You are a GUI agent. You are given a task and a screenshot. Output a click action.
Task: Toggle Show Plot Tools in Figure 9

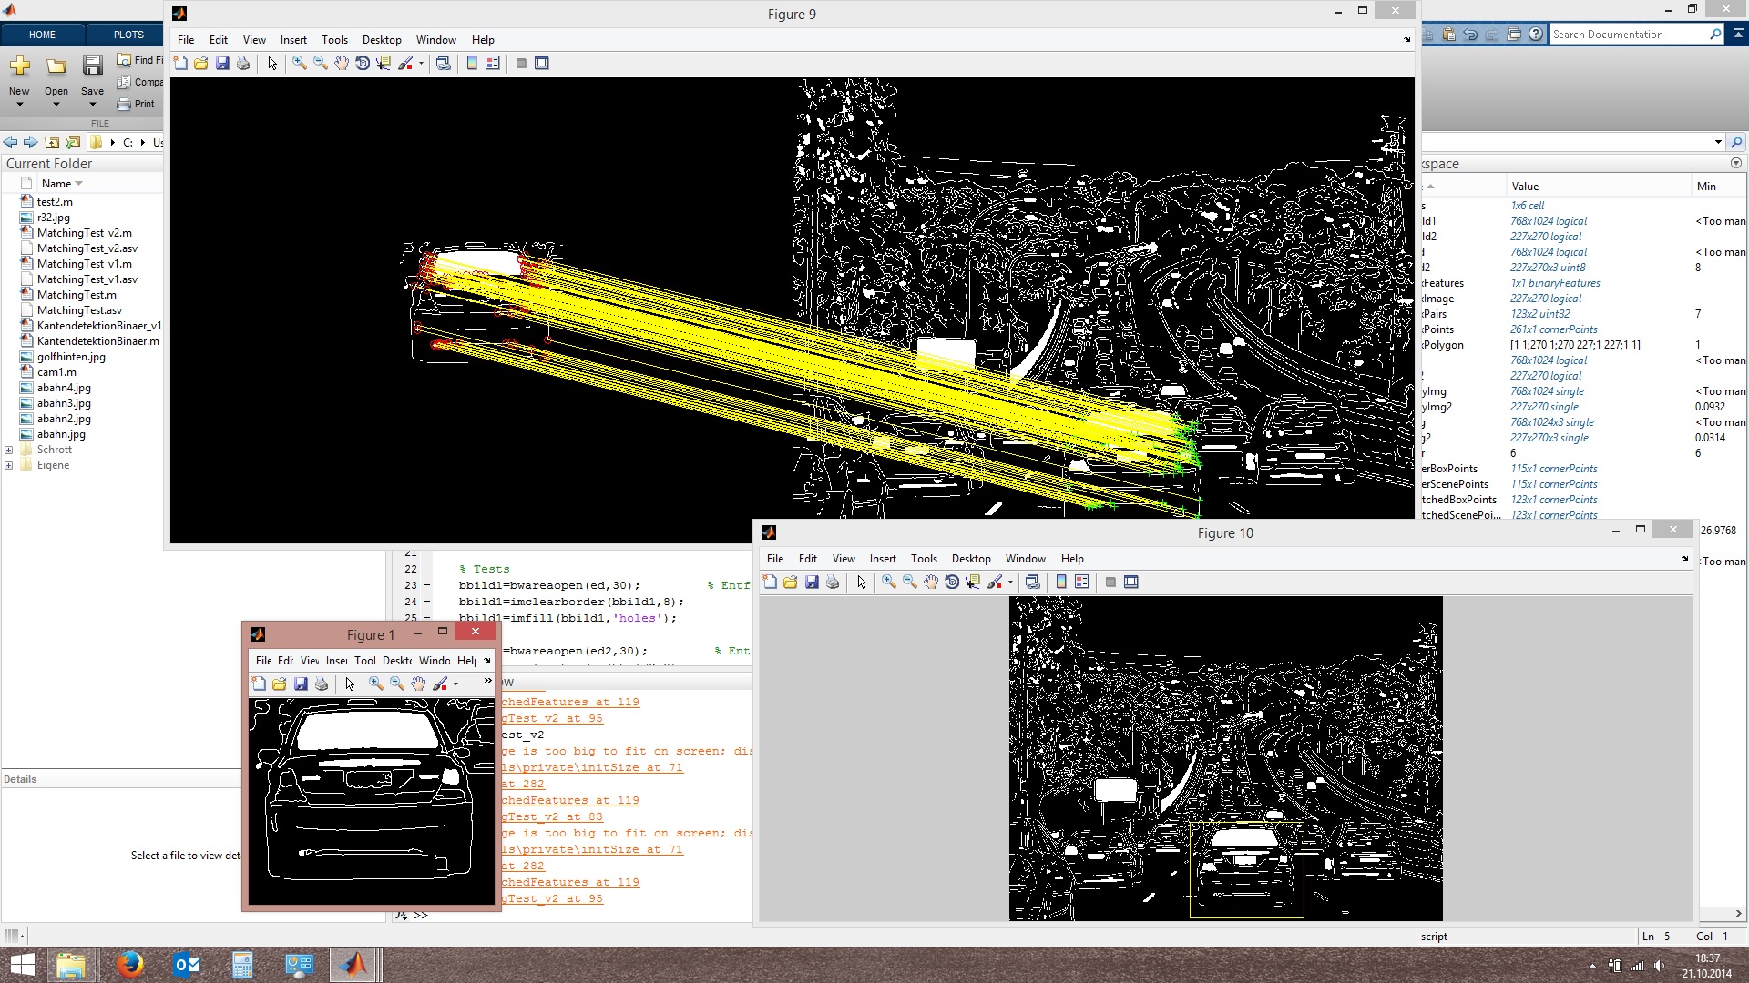pyautogui.click(x=542, y=63)
